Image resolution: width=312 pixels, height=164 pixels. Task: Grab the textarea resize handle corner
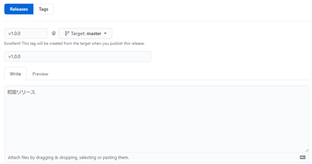coord(306,150)
